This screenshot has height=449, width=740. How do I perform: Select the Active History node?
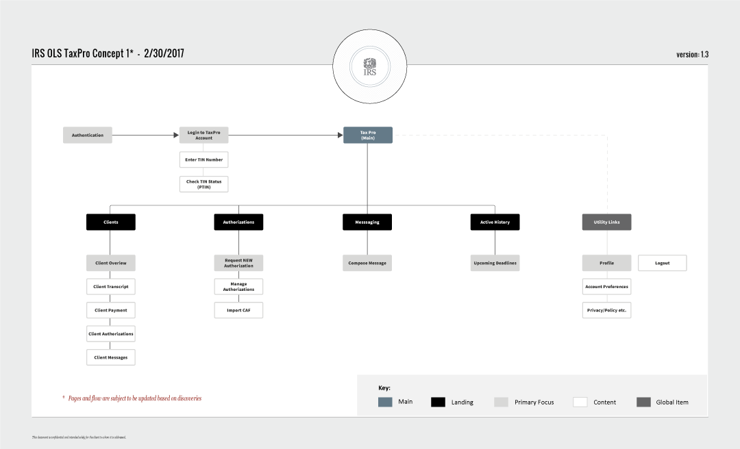pos(495,222)
